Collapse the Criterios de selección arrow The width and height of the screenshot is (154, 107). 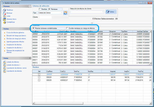click(x=92, y=23)
